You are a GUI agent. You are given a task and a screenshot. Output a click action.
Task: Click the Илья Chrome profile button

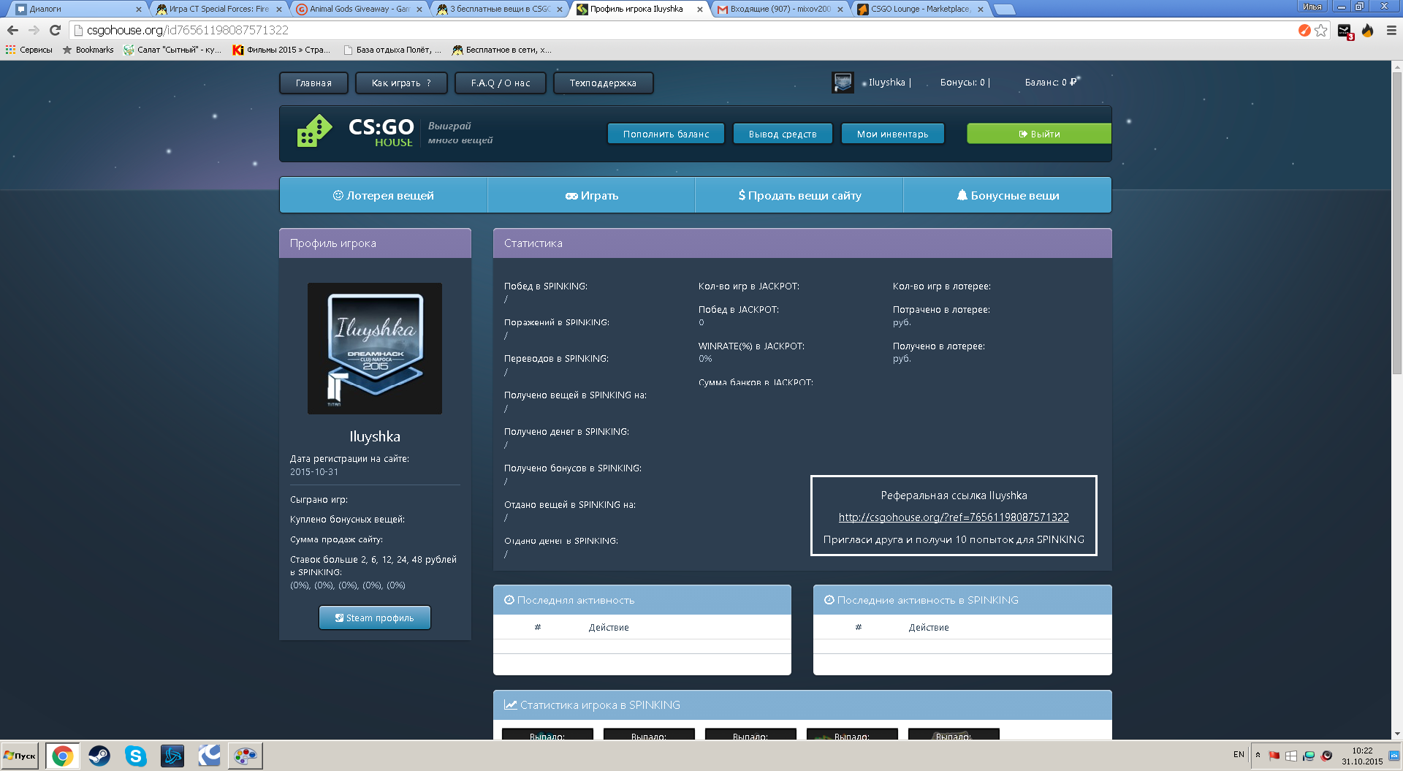point(1312,7)
